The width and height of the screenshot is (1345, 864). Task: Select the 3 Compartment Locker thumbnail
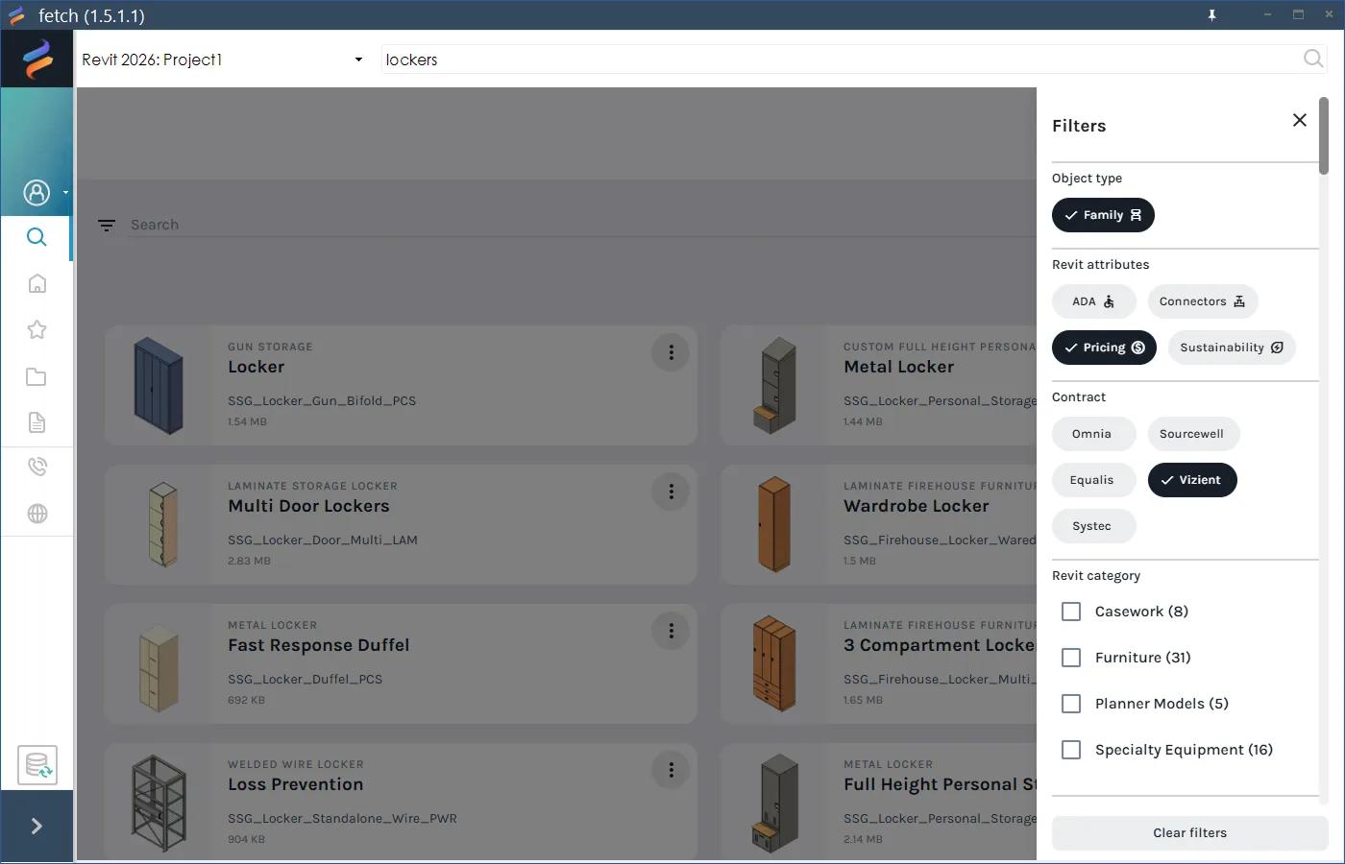[x=774, y=663]
